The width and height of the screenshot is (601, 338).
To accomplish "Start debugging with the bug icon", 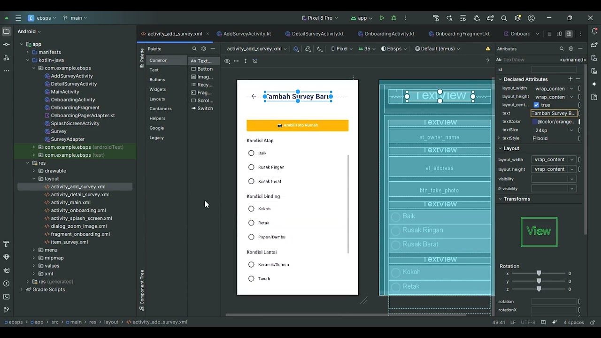I will 393,18.
